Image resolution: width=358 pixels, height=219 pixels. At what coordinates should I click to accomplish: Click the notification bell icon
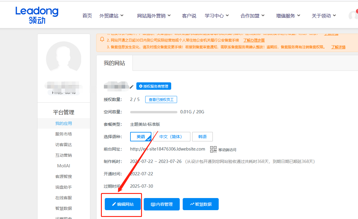102,39
